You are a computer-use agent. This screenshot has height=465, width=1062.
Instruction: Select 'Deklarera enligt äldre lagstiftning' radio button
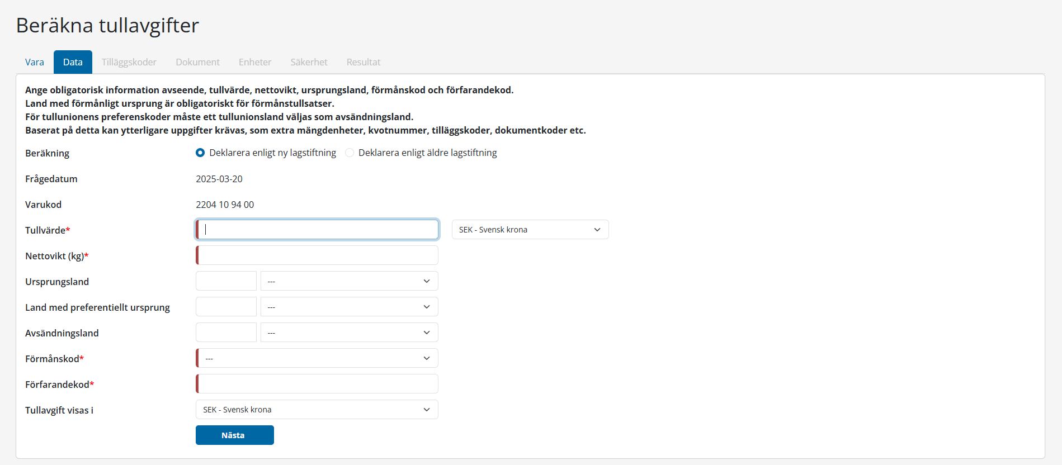point(350,153)
